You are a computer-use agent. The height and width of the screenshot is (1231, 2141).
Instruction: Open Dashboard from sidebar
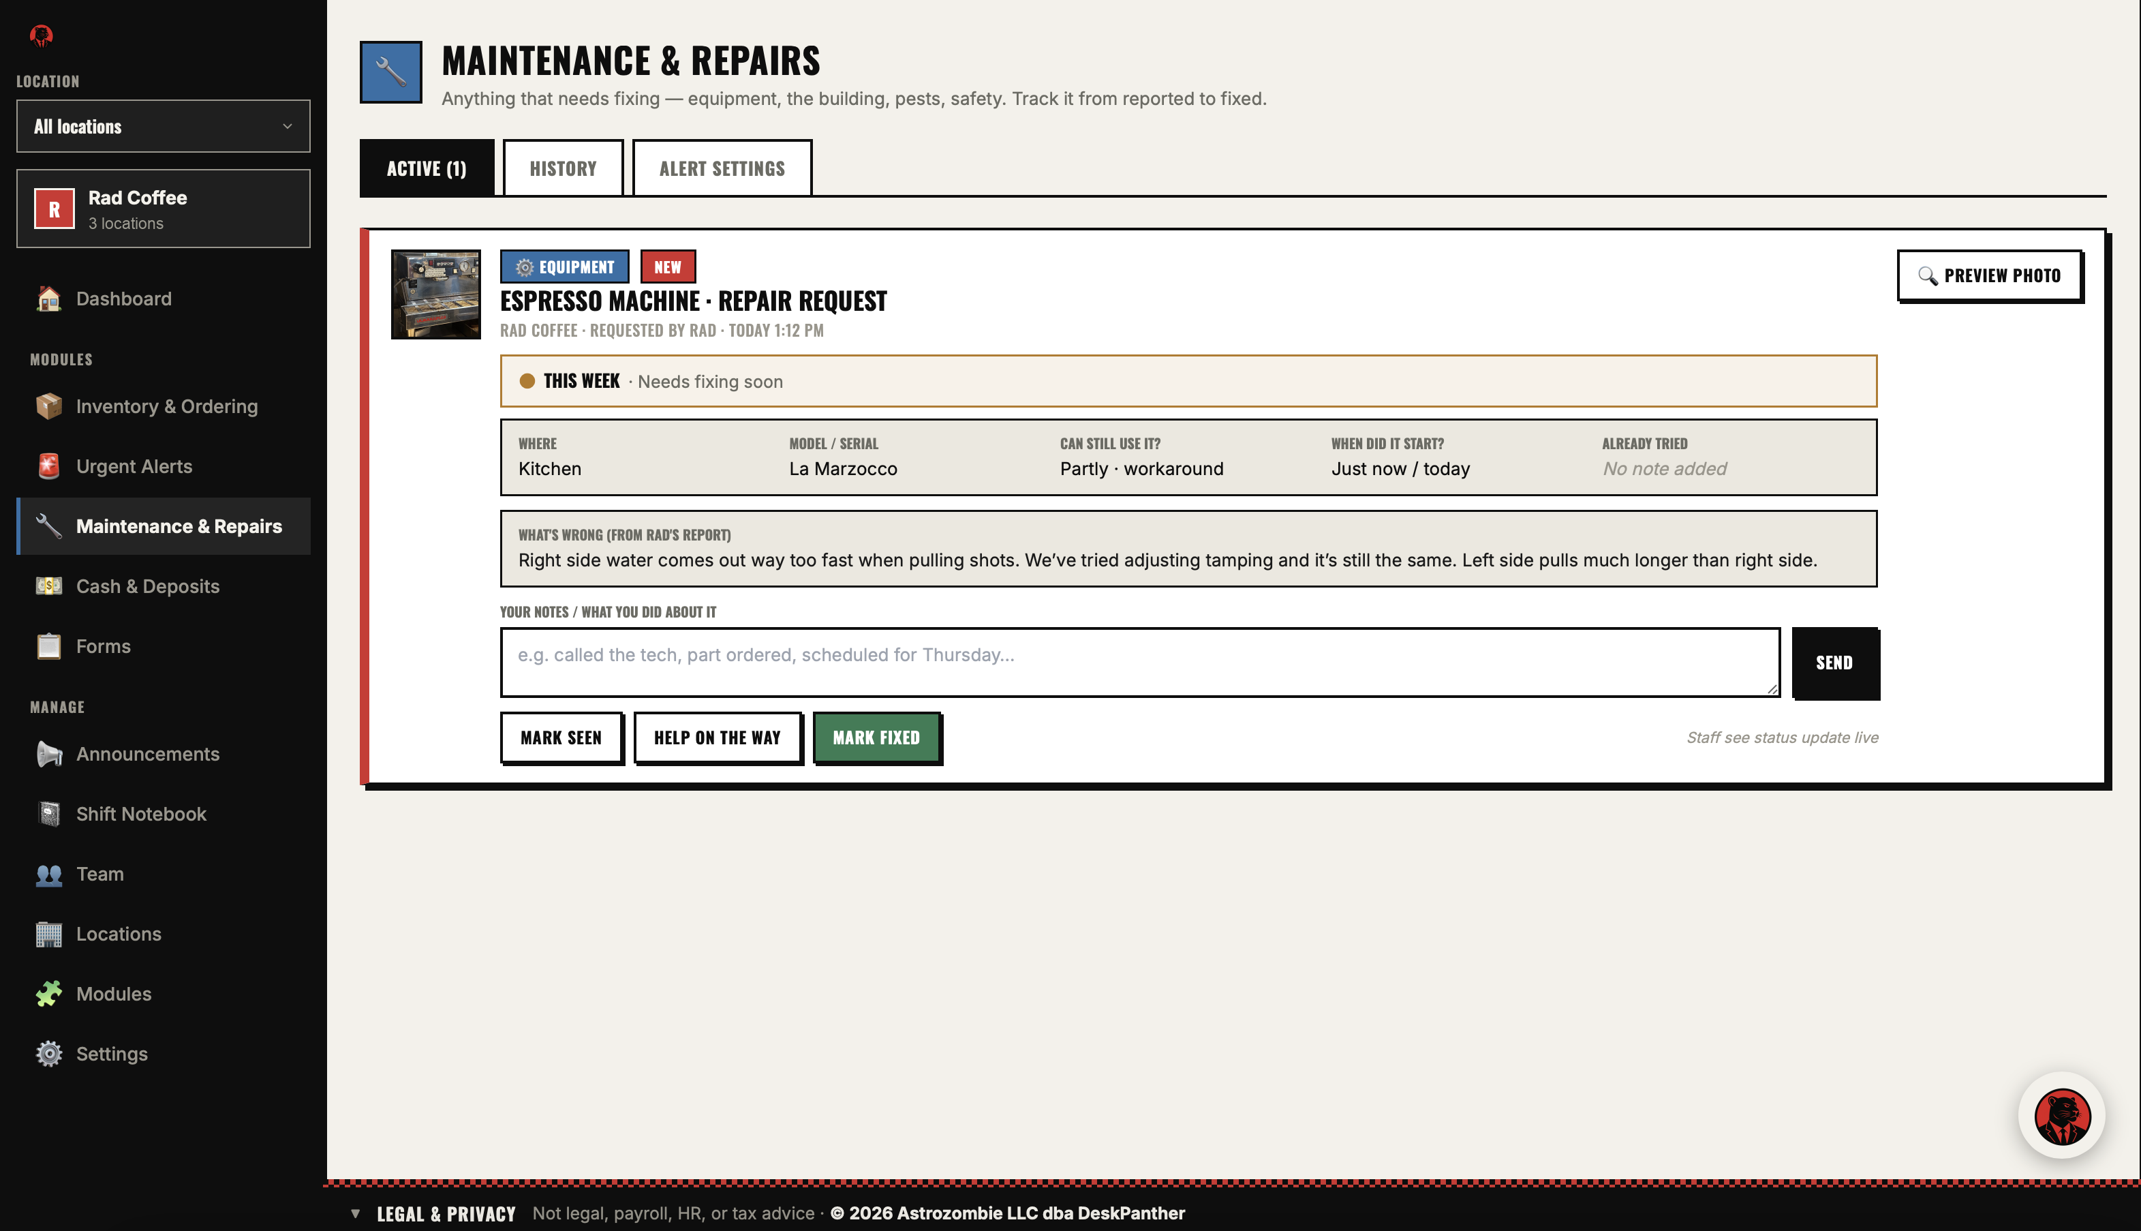163,299
